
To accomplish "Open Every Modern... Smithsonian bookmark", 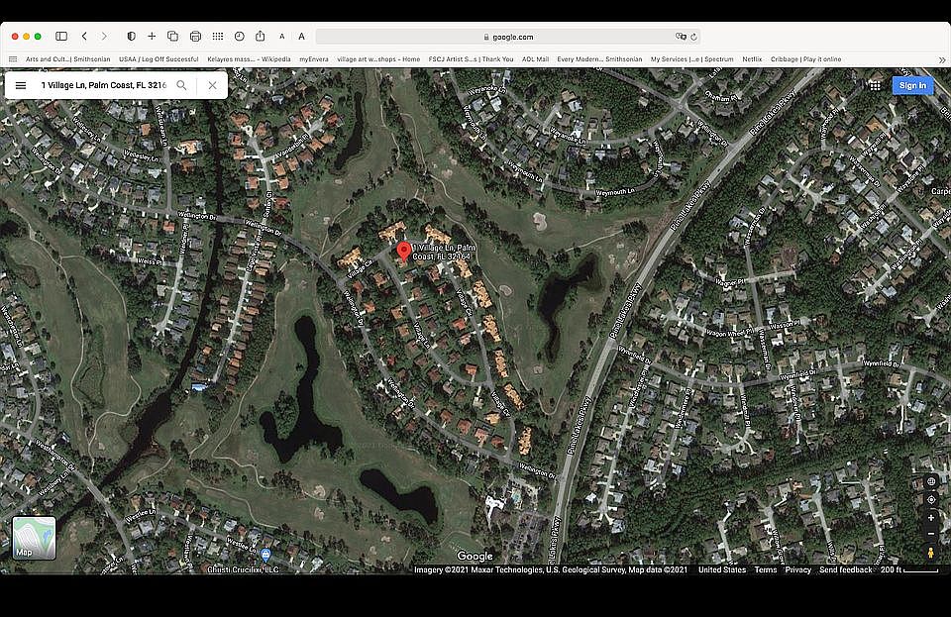I will 599,59.
